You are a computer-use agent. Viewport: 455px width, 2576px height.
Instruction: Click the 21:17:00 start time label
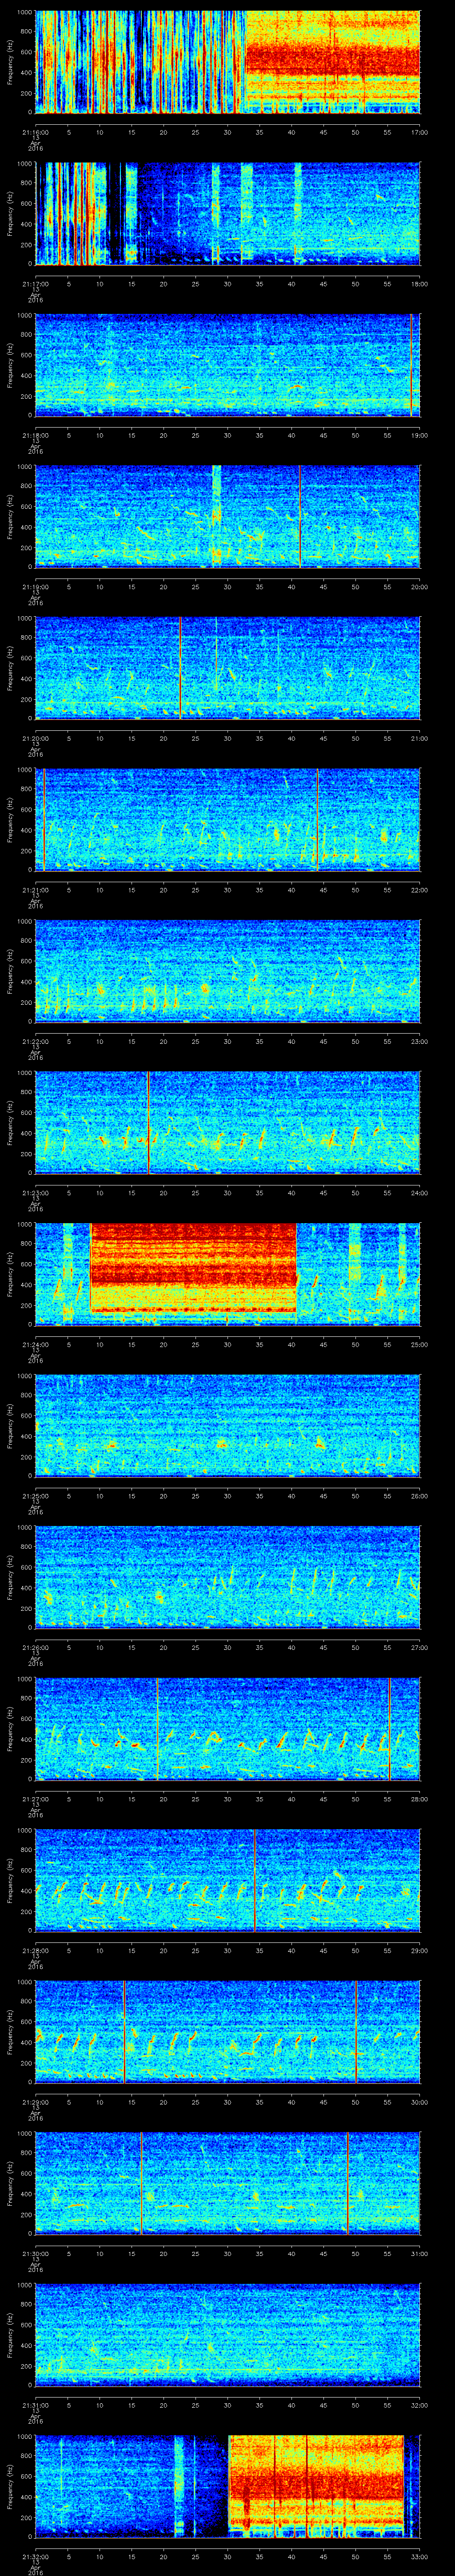tap(35, 284)
